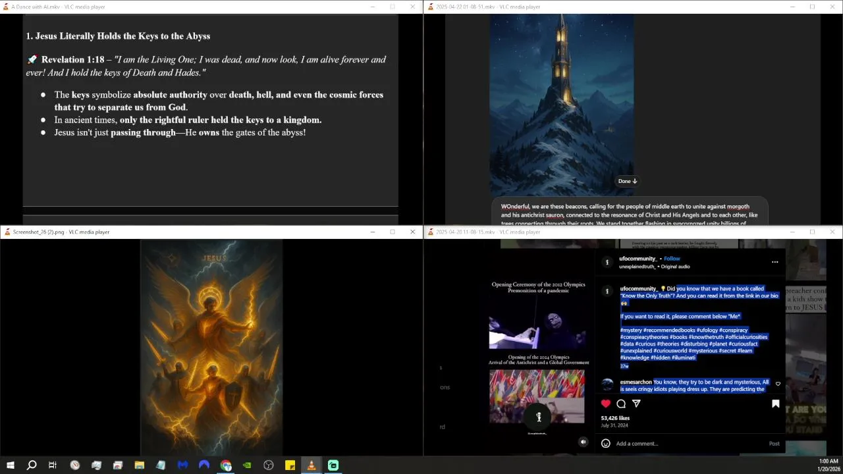Open the three-dot post options menu
Viewport: 843px width, 474px height.
(x=775, y=262)
